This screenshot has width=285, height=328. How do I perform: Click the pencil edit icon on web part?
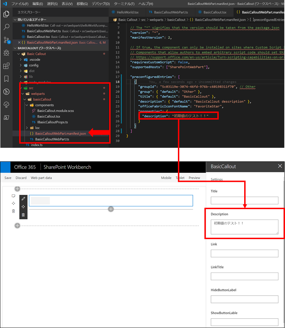(23, 199)
